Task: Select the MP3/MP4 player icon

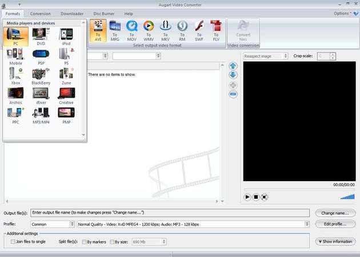Action: coord(41,115)
